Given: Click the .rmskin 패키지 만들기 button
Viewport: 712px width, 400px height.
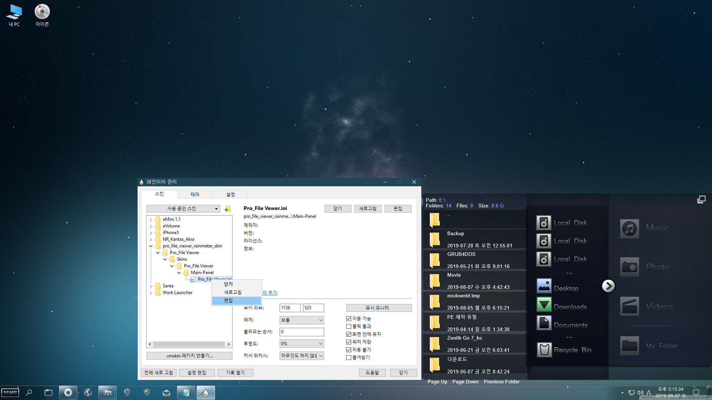Looking at the screenshot, I should (x=189, y=356).
